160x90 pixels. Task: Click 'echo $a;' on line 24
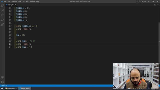pos(21,47)
